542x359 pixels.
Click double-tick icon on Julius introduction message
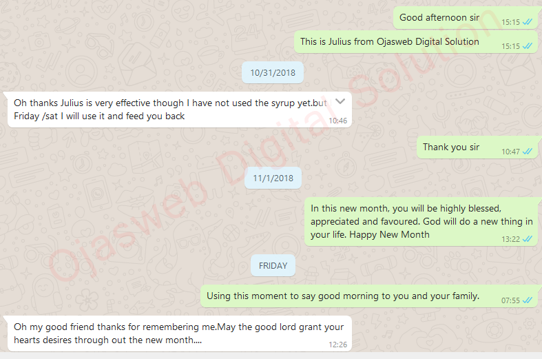[527, 46]
